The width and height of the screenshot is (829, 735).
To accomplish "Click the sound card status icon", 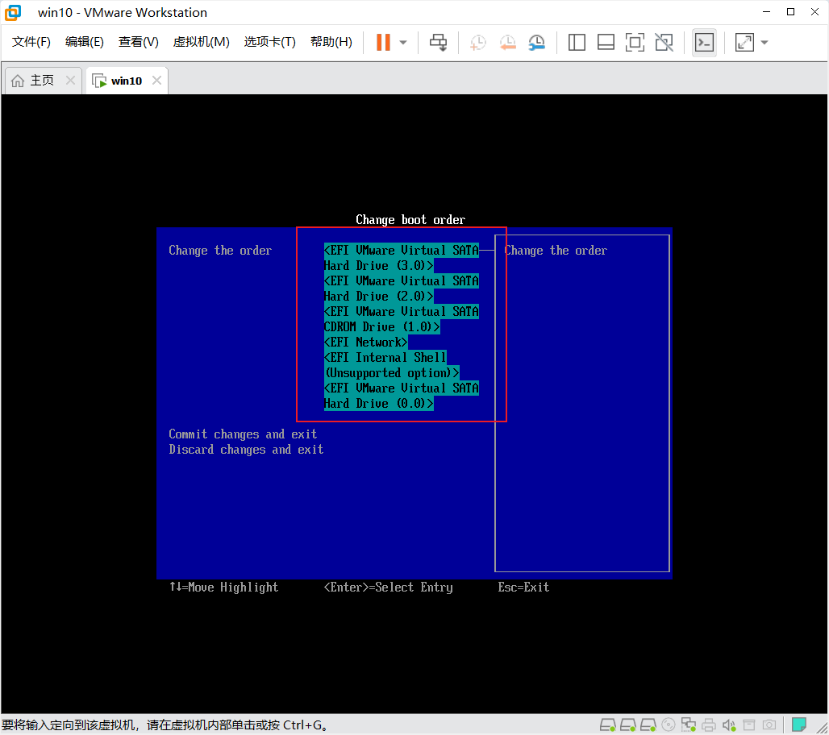I will point(729,725).
